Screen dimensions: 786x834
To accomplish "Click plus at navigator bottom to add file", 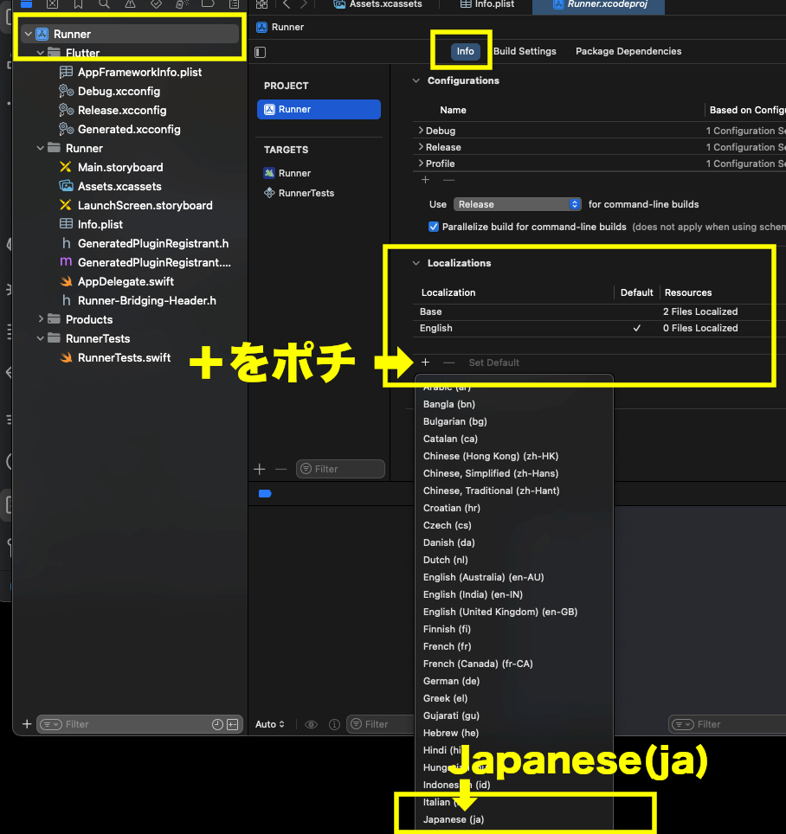I will click(x=27, y=724).
